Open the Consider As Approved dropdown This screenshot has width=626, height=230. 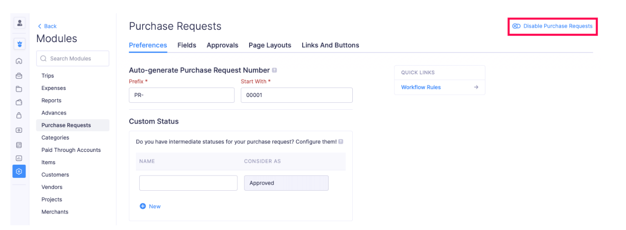pyautogui.click(x=286, y=183)
